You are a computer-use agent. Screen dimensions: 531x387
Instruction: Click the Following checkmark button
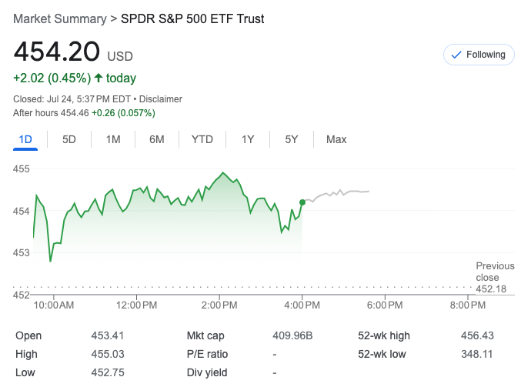(x=478, y=55)
